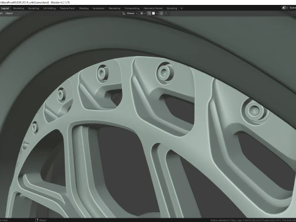The image size is (296, 222).
Task: Click the scene browse icon at top right
Action: pos(284,8)
